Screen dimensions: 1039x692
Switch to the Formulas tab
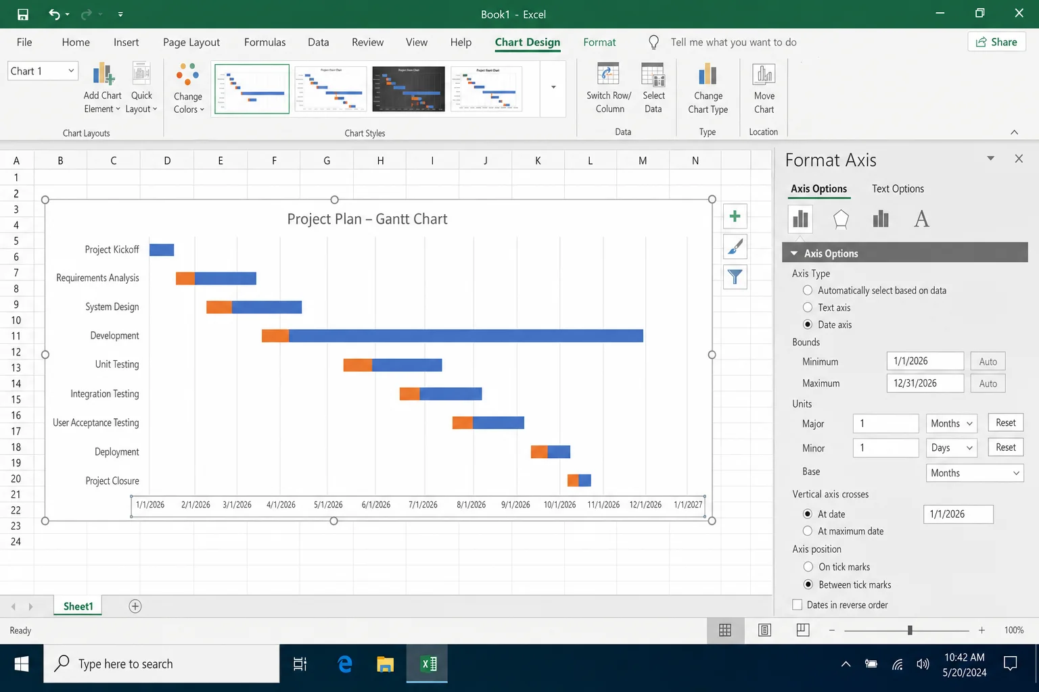tap(265, 42)
